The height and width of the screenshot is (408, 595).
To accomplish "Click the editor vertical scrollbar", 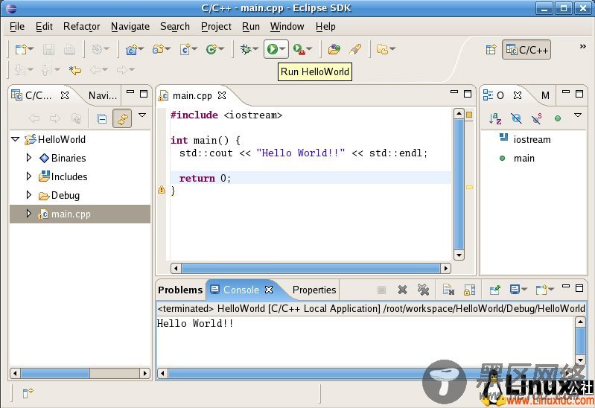I will (x=459, y=184).
